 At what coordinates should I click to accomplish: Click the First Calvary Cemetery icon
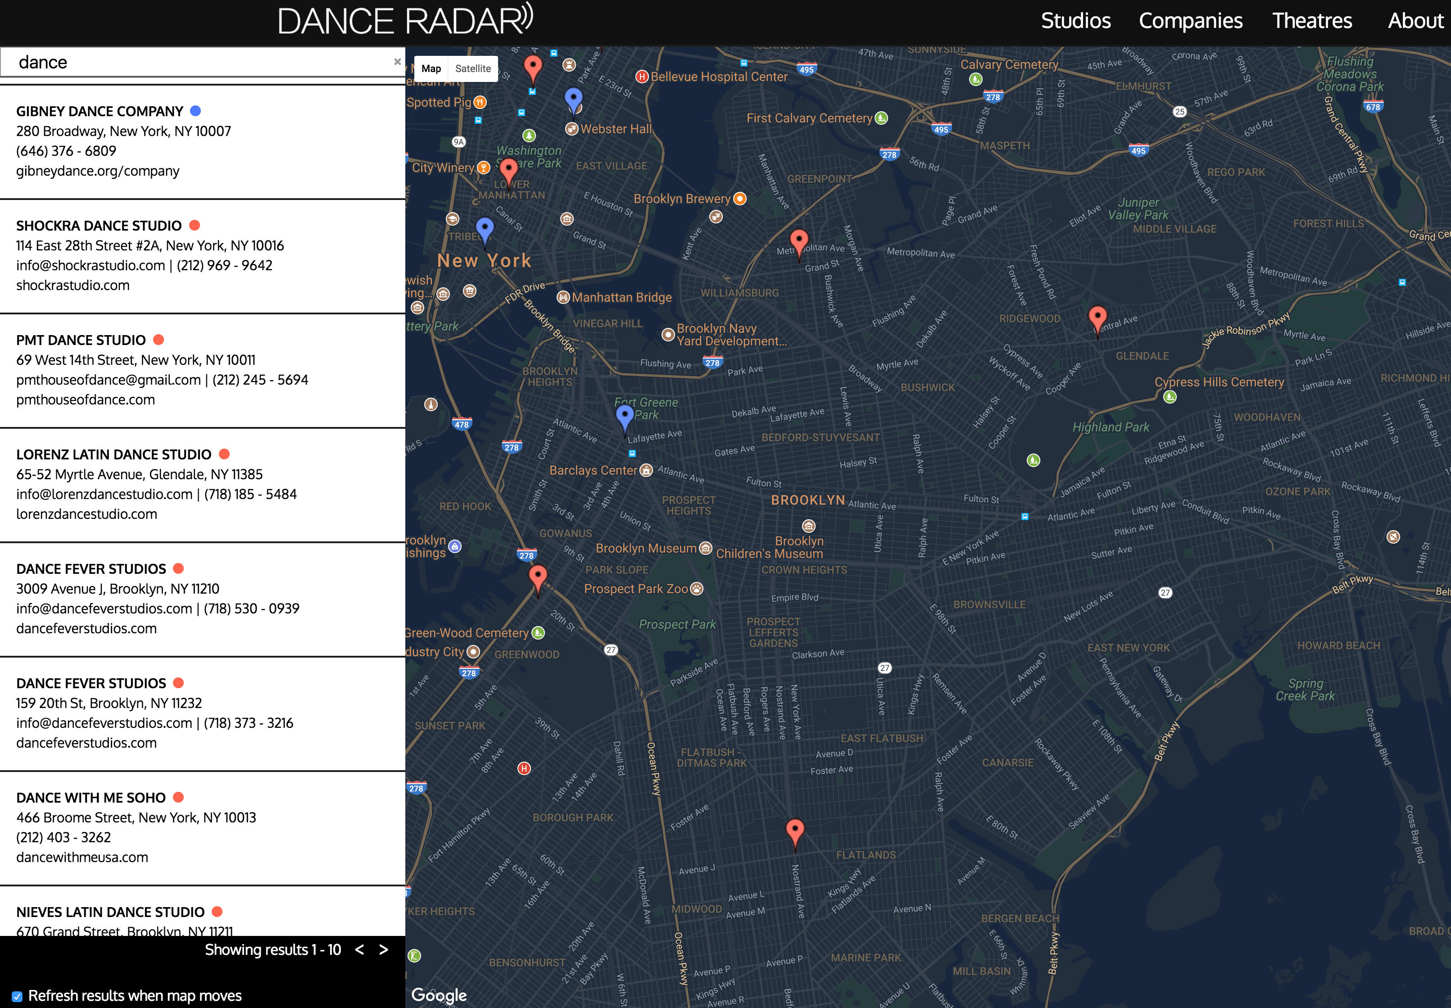coord(881,118)
